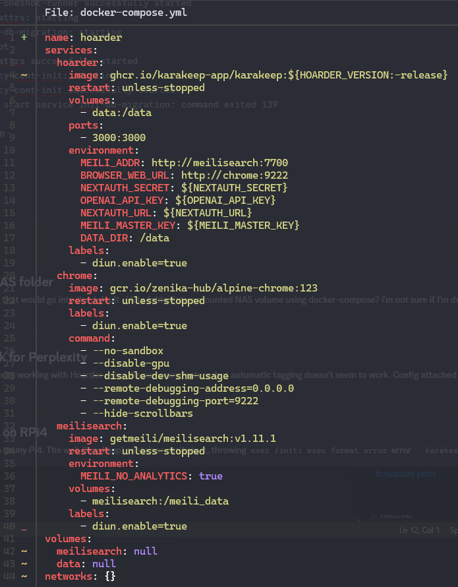458x587 pixels.
Task: Click the 'DATA_DIR: /data' line
Action: (125, 238)
